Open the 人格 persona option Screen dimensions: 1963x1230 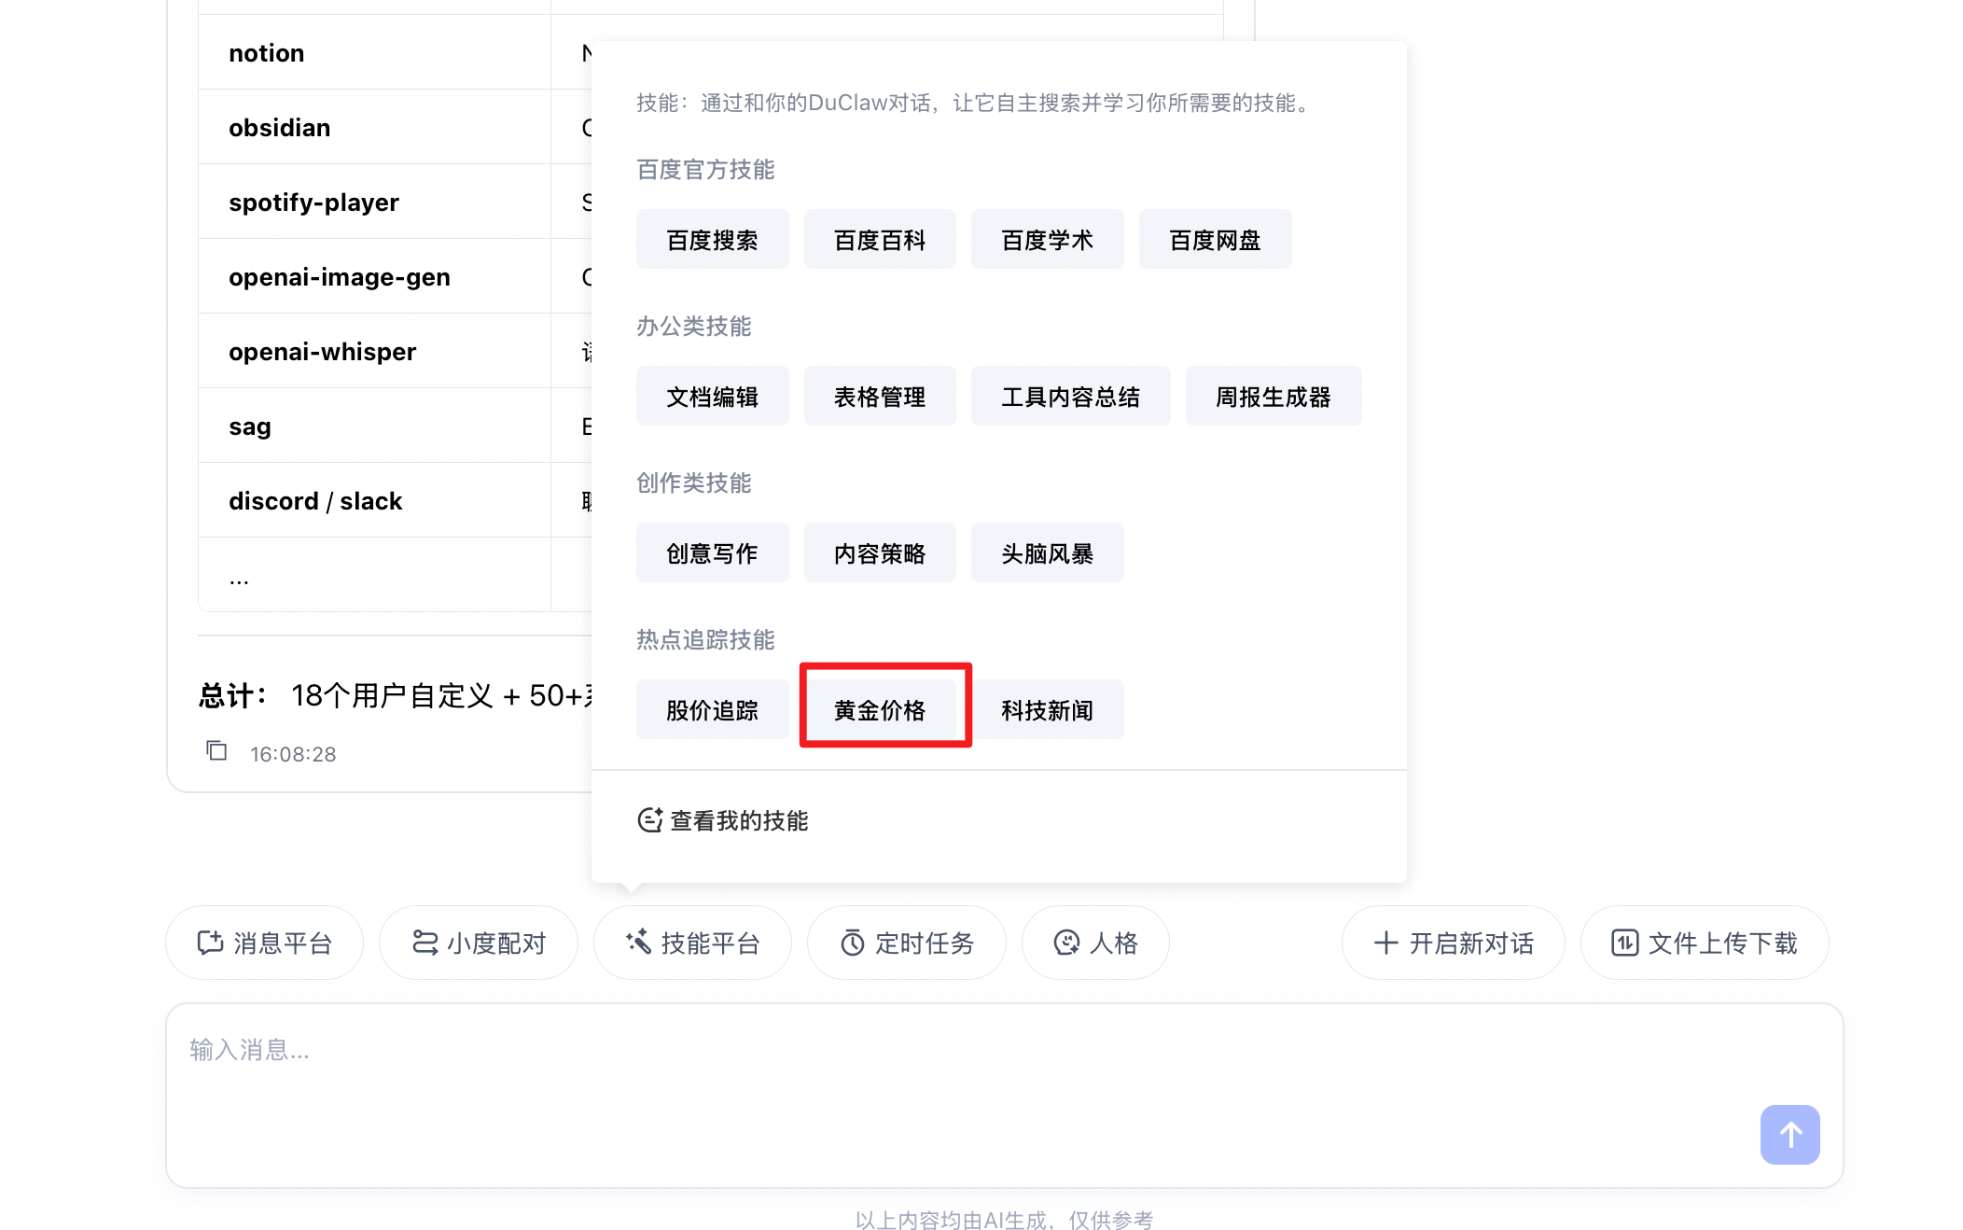click(x=1095, y=943)
